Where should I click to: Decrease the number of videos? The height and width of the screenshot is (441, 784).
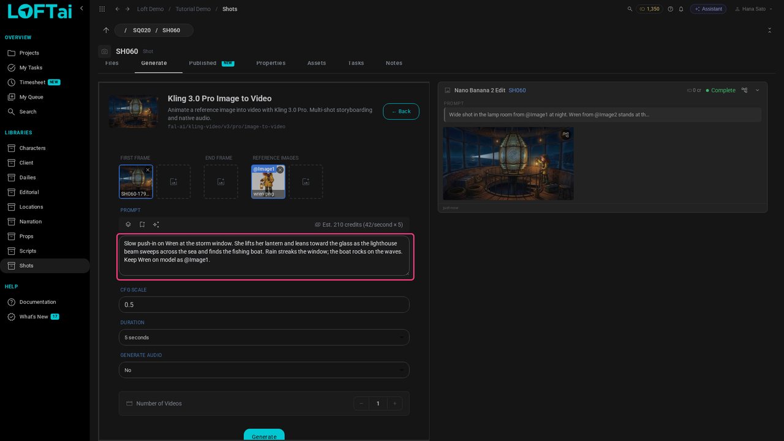(361, 404)
